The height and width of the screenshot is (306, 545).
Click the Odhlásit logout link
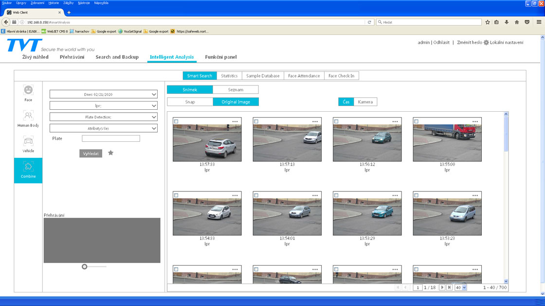point(441,43)
